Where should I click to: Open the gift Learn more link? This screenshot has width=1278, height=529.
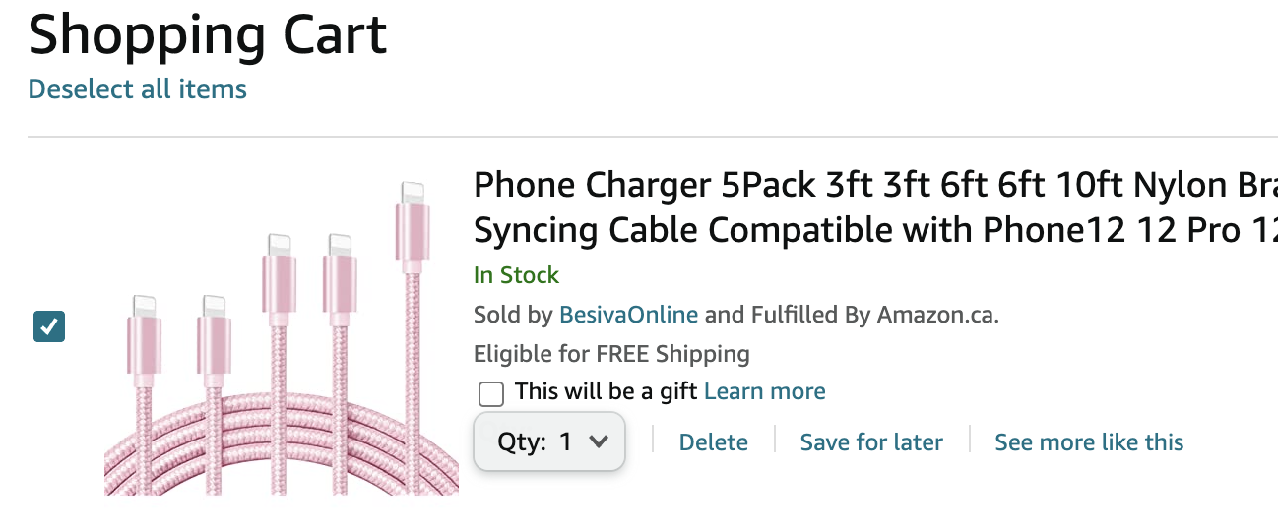click(764, 391)
